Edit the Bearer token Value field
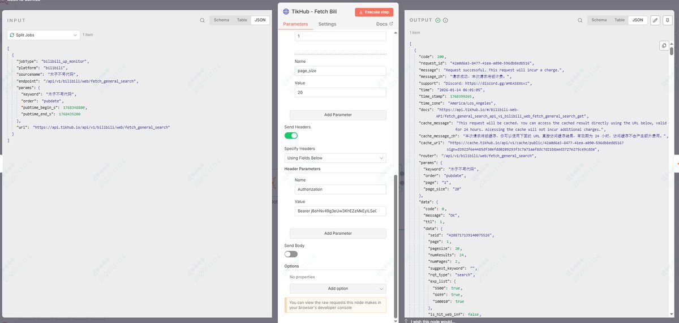Image resolution: width=679 pixels, height=323 pixels. [341, 211]
